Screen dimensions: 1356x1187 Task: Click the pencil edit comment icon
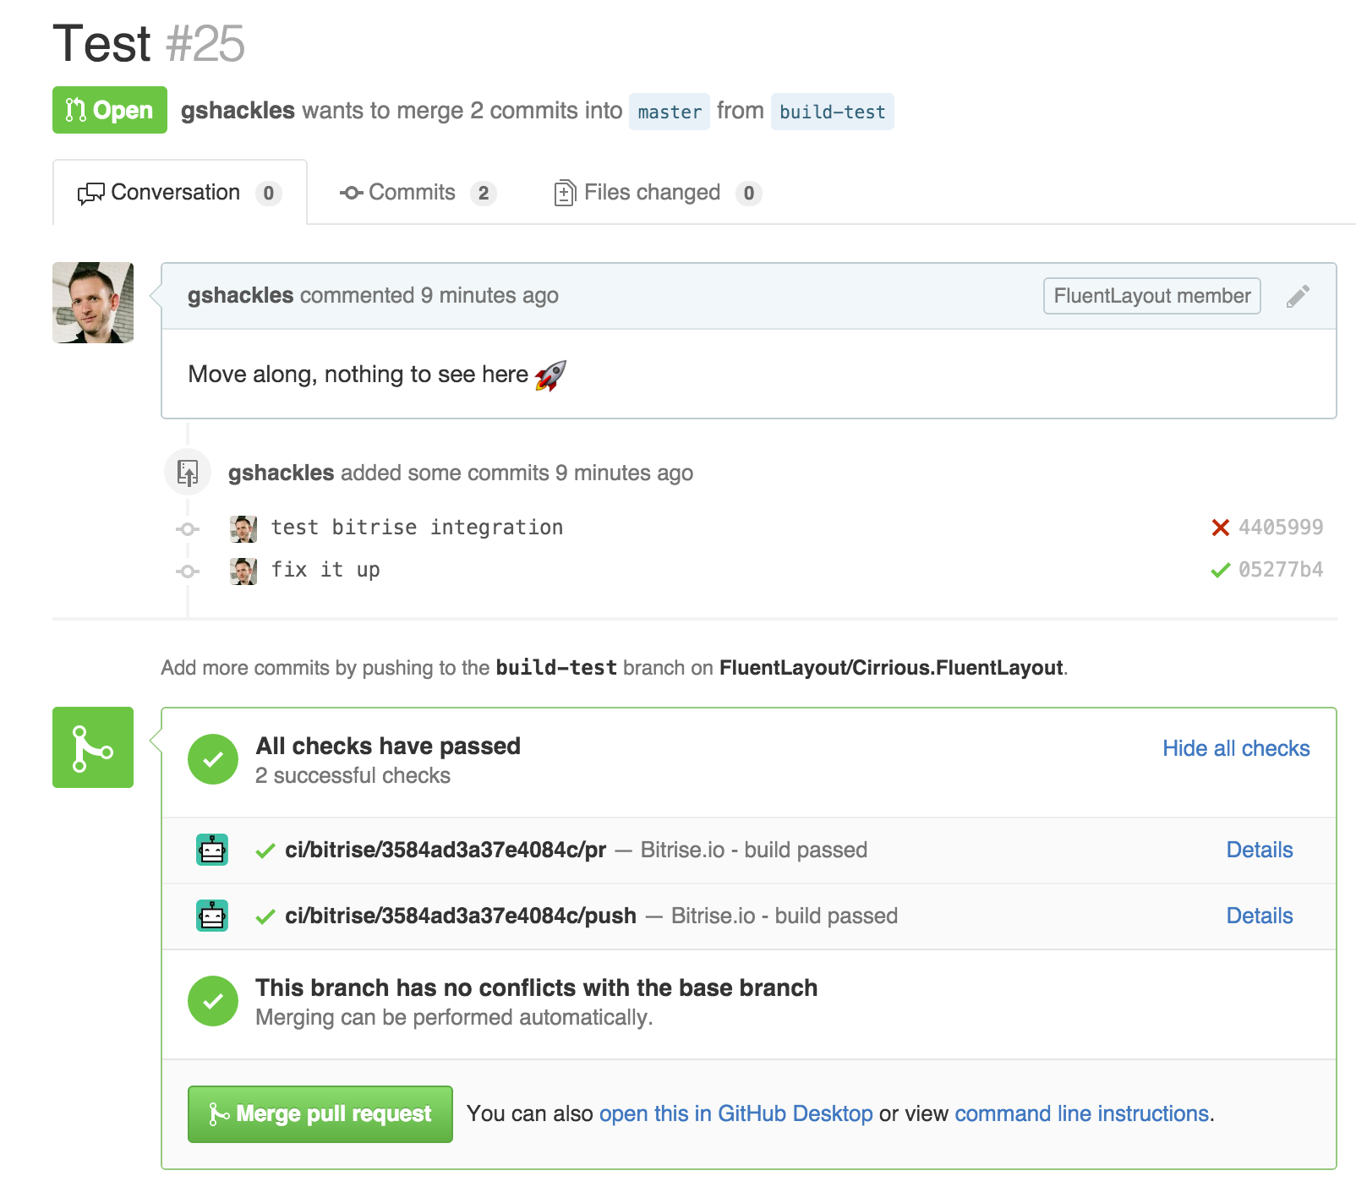click(x=1298, y=296)
